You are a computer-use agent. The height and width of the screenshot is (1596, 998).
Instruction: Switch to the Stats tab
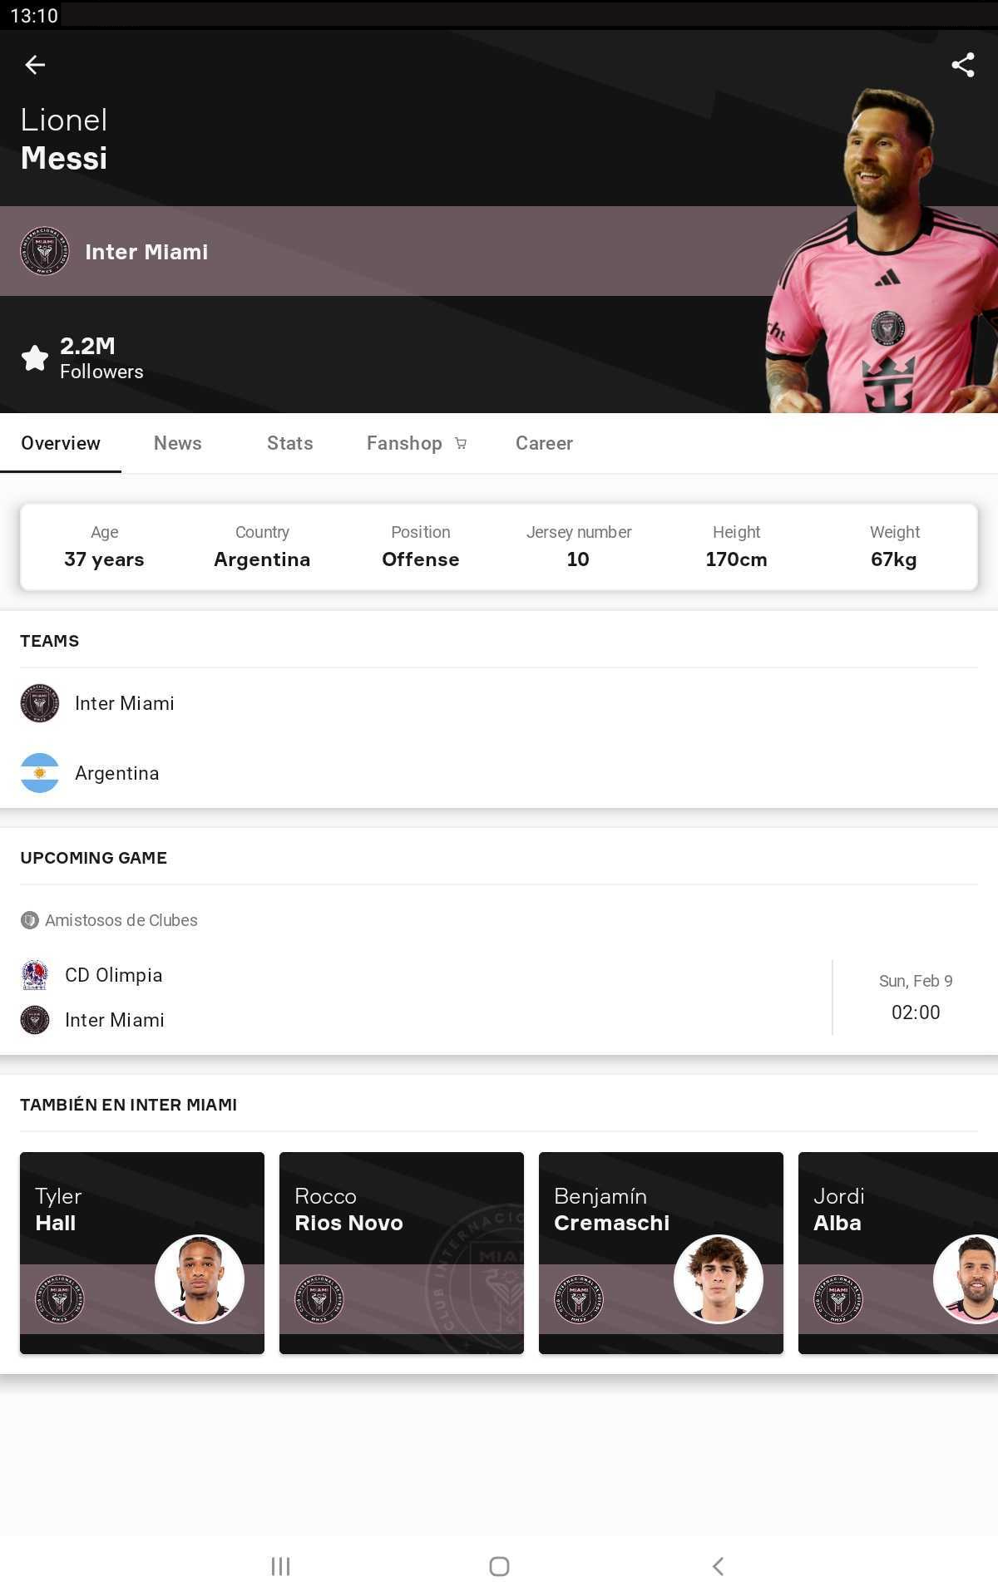coord(290,443)
